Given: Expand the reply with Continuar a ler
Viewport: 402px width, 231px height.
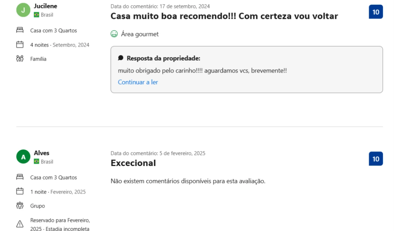Looking at the screenshot, I should 138,82.
